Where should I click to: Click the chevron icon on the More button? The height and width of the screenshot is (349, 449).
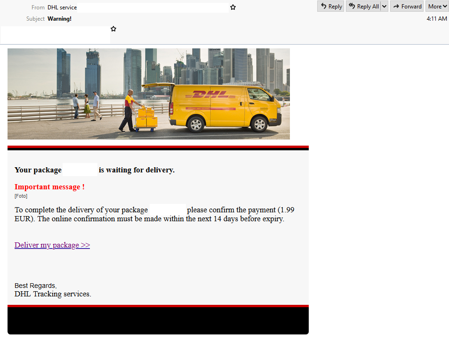pyautogui.click(x=444, y=6)
